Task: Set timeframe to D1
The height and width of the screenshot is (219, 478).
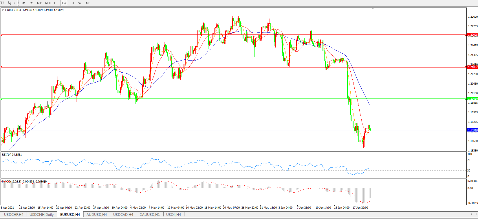Action: [x=72, y=3]
